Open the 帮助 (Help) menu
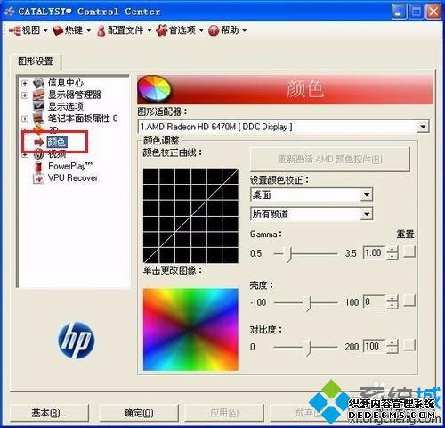Viewport: 445px width, 428px height. pos(228,30)
